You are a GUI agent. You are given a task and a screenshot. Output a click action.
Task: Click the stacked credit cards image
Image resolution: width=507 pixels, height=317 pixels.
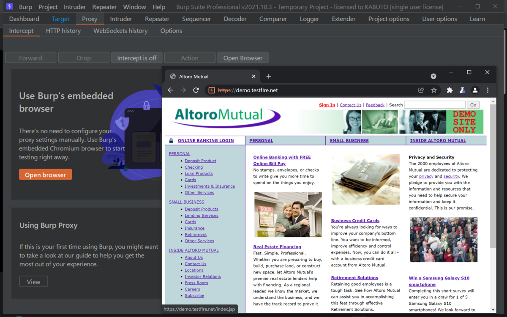coord(366,179)
